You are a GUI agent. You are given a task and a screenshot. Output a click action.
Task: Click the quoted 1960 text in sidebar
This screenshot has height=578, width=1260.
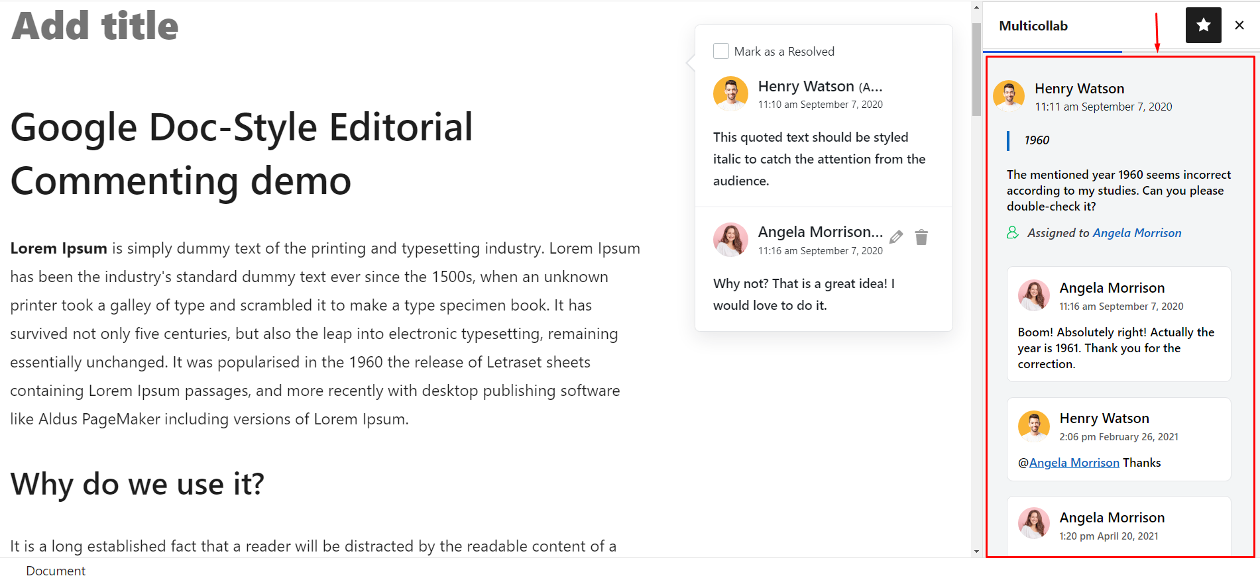tap(1037, 140)
